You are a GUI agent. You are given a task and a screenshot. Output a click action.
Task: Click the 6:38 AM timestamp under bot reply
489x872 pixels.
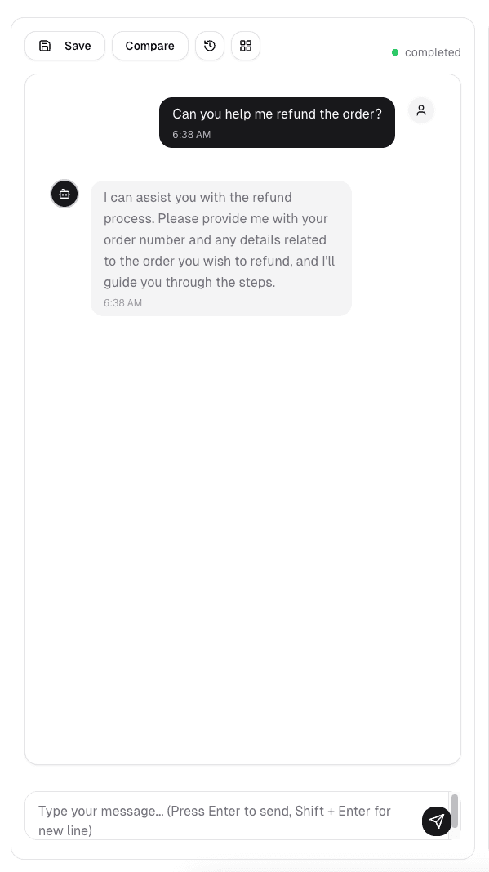coord(122,303)
